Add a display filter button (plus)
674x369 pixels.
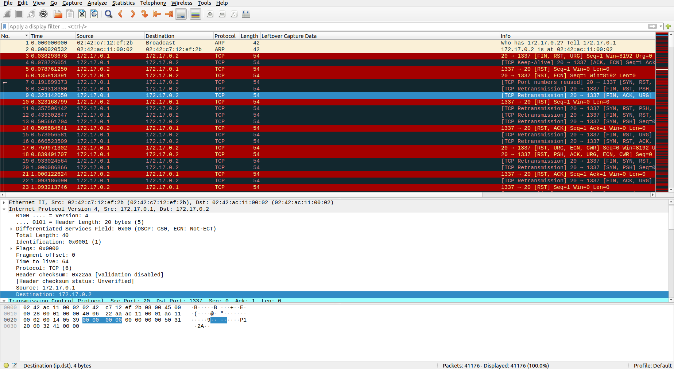click(668, 26)
